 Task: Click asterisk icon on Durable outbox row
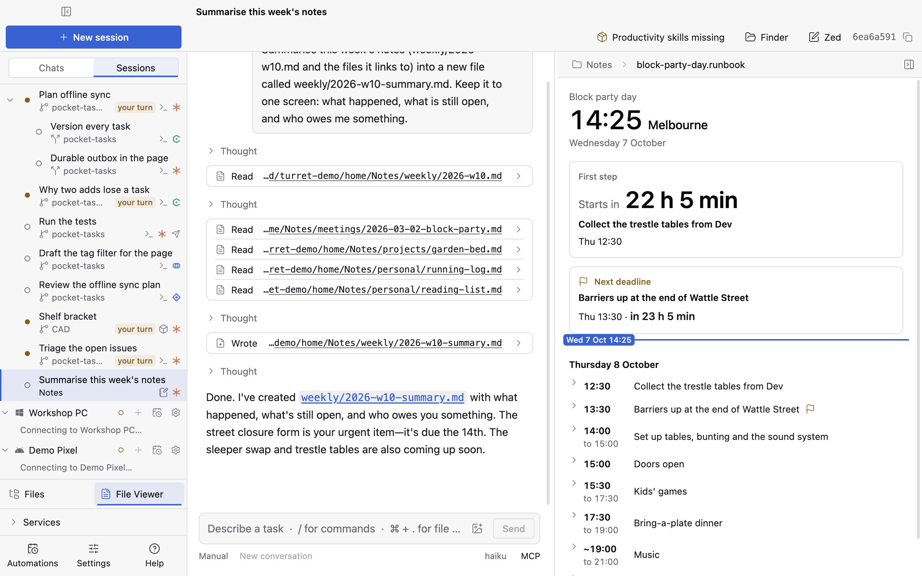pos(176,171)
